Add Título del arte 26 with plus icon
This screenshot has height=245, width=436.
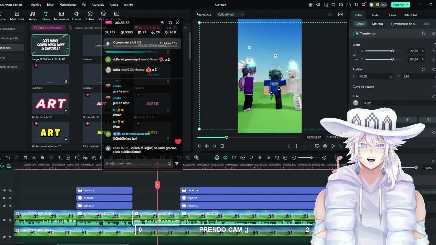click(x=66, y=110)
